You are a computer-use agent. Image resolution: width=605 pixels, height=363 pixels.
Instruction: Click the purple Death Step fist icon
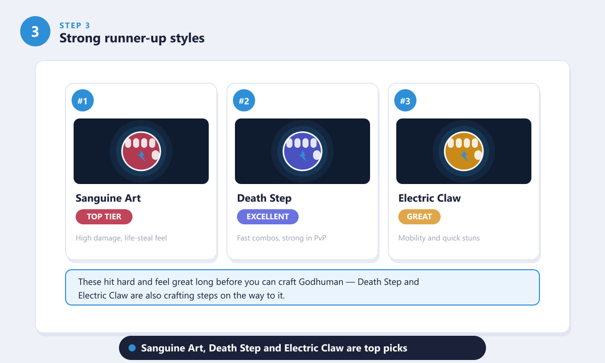coord(302,151)
